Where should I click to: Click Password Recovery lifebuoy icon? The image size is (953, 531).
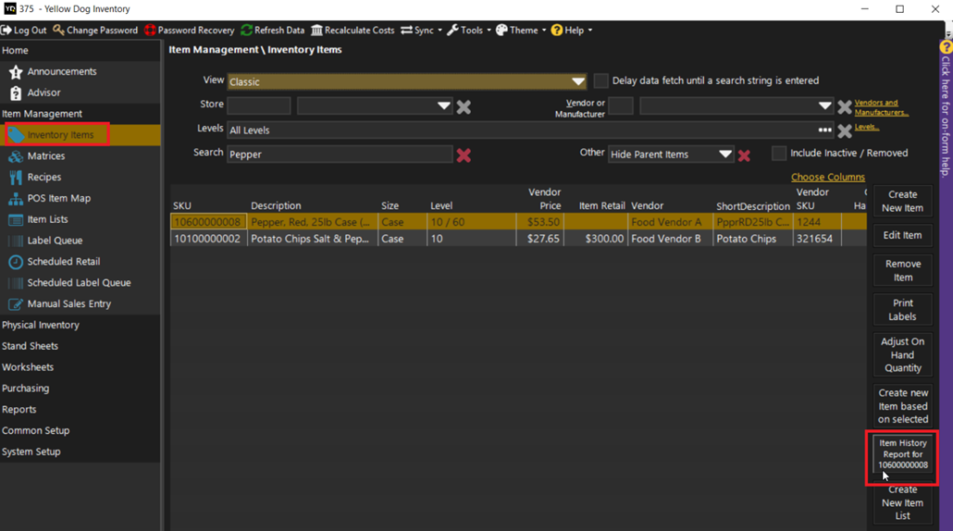pyautogui.click(x=150, y=31)
